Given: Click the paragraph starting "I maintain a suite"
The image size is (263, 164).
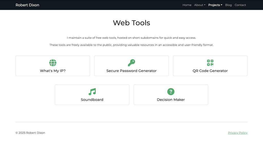Looking at the screenshot, I should coord(131,38).
